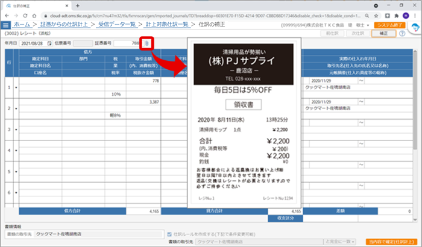This screenshot has height=247, width=422.
Task: Click row 2 クックマート佐鳴湖南店 cell
Action: click(x=358, y=108)
